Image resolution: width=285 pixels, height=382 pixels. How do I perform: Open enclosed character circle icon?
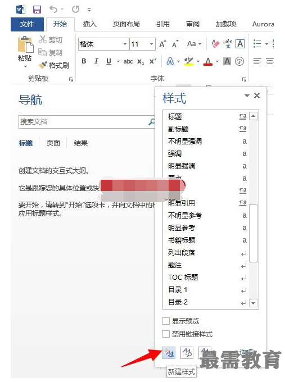tap(239, 61)
